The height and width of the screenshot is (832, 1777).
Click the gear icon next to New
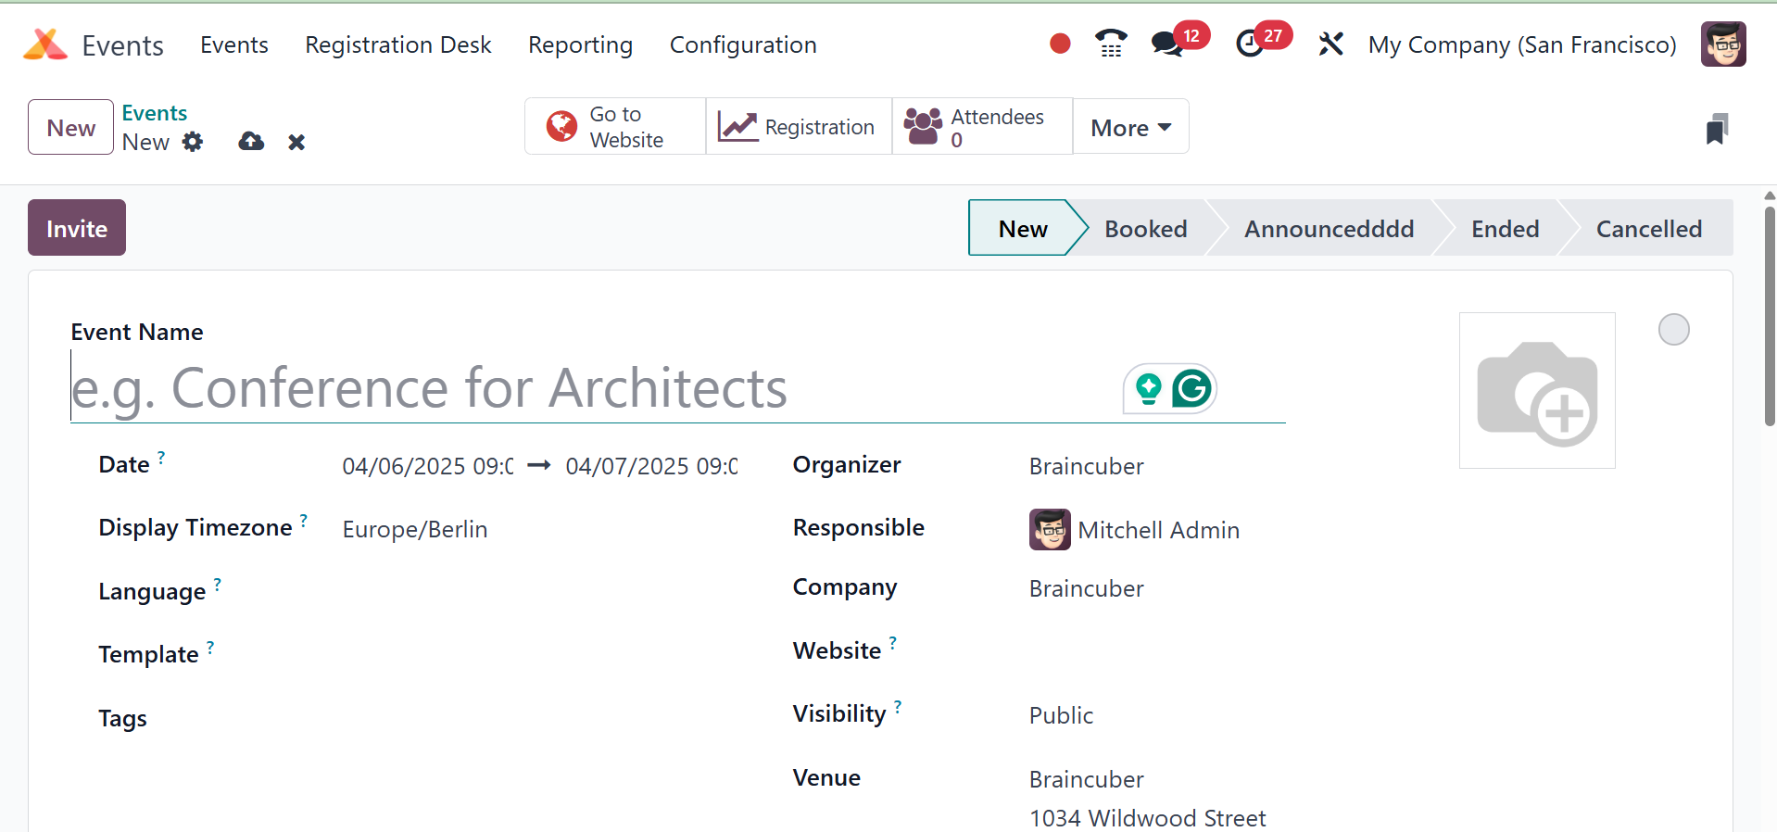point(193,142)
